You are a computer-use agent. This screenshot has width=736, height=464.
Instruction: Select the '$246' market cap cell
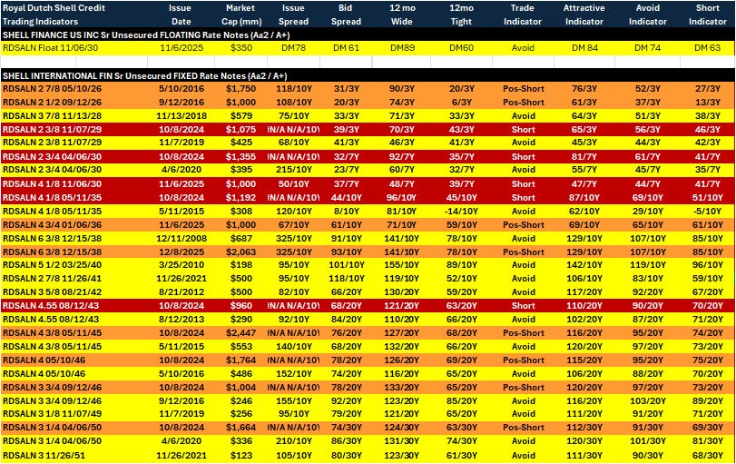tap(241, 401)
